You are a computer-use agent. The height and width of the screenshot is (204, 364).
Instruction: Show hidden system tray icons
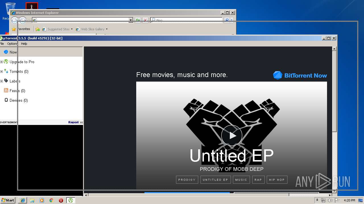(x=317, y=200)
